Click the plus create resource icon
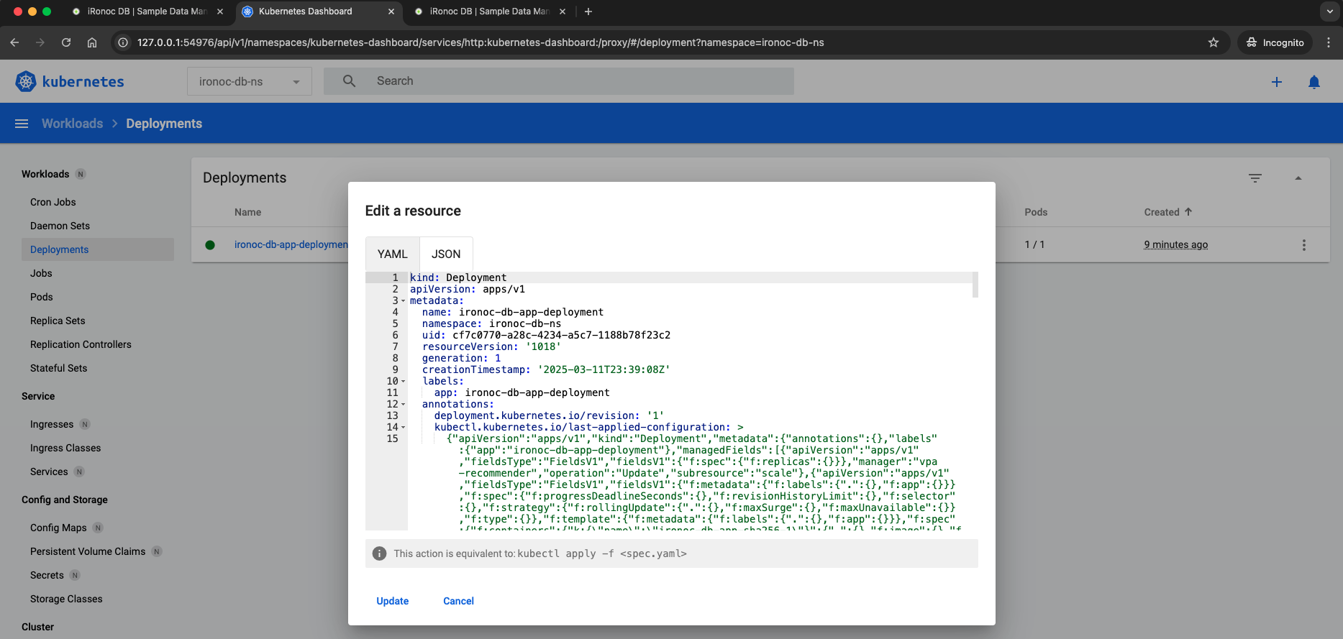Screen dimensions: 1343x639 tap(1276, 82)
